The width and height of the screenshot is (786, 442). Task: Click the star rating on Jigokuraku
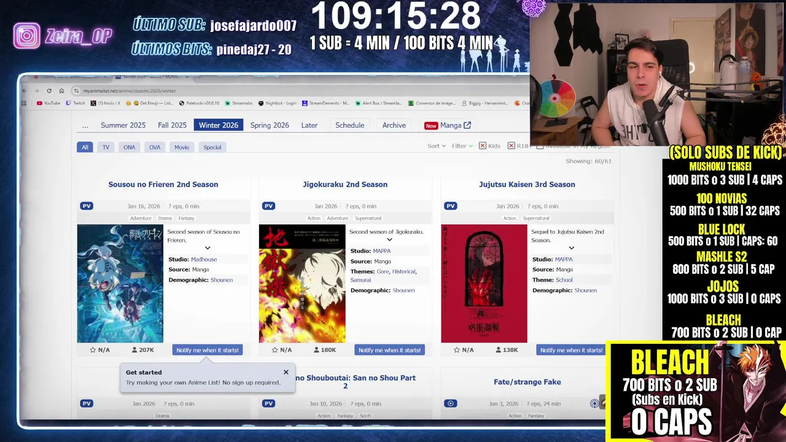pyautogui.click(x=281, y=350)
